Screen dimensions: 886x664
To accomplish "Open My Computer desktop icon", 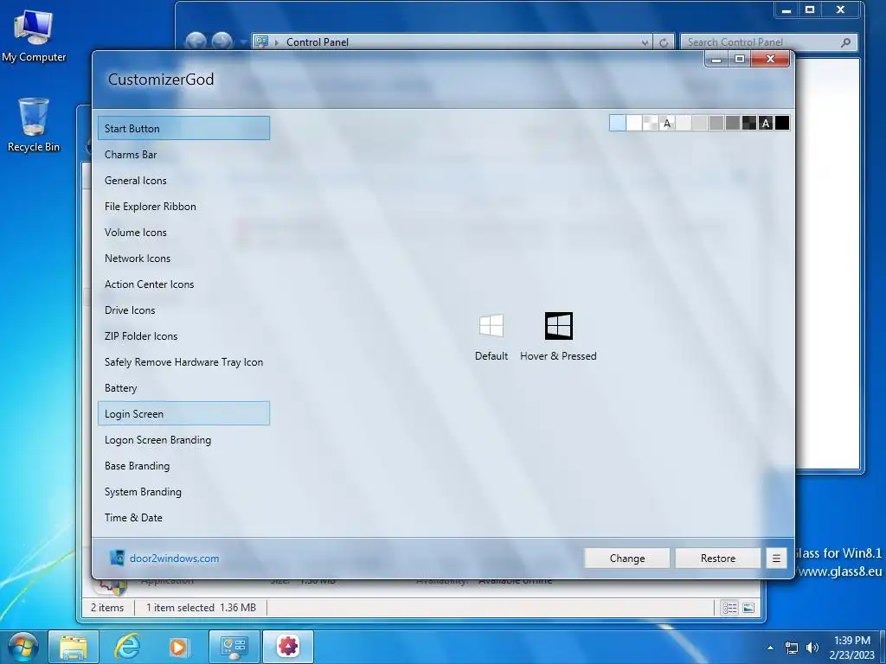I will click(x=34, y=36).
